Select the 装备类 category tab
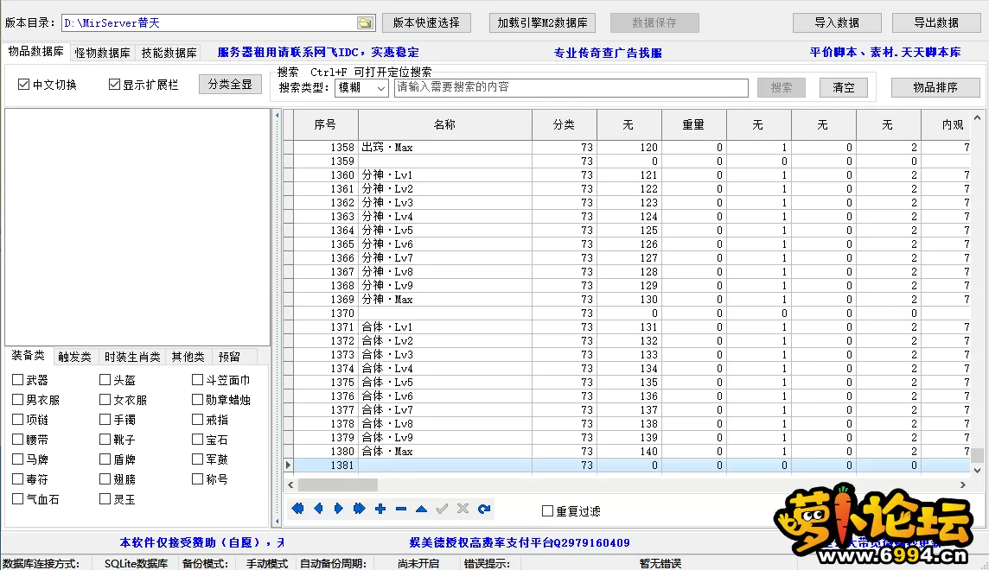Viewport: 989px width, 570px height. tap(28, 356)
